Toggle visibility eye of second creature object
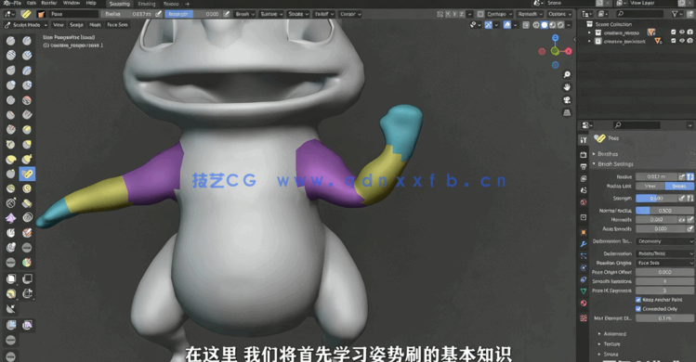Screen dimensions: 696x362 coord(682,41)
